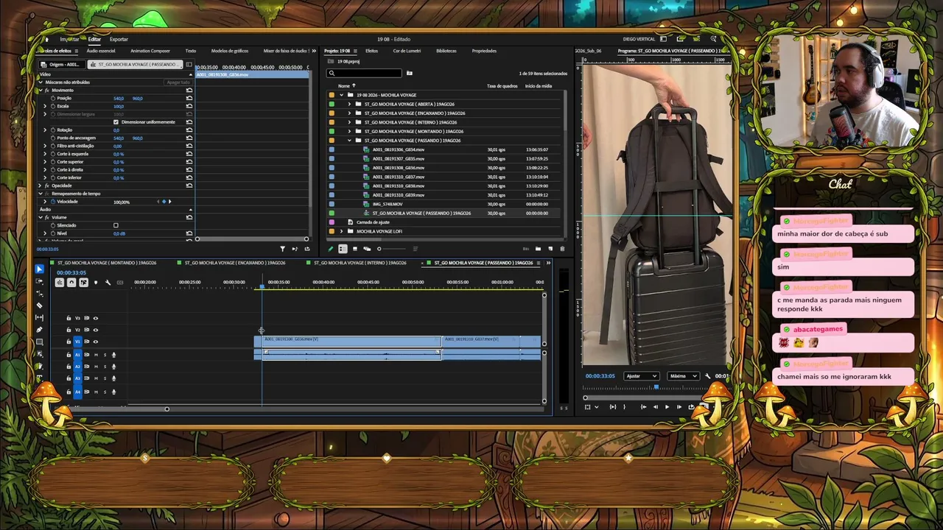Add Velocidade keyframe diamond
943x530 pixels.
tap(164, 202)
